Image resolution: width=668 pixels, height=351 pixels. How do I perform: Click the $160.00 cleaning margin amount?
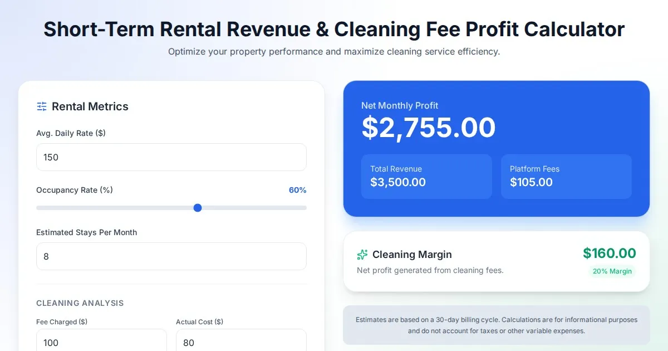click(x=609, y=253)
